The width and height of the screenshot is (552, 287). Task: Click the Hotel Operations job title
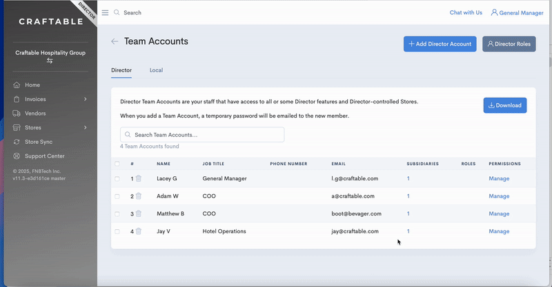coord(224,231)
